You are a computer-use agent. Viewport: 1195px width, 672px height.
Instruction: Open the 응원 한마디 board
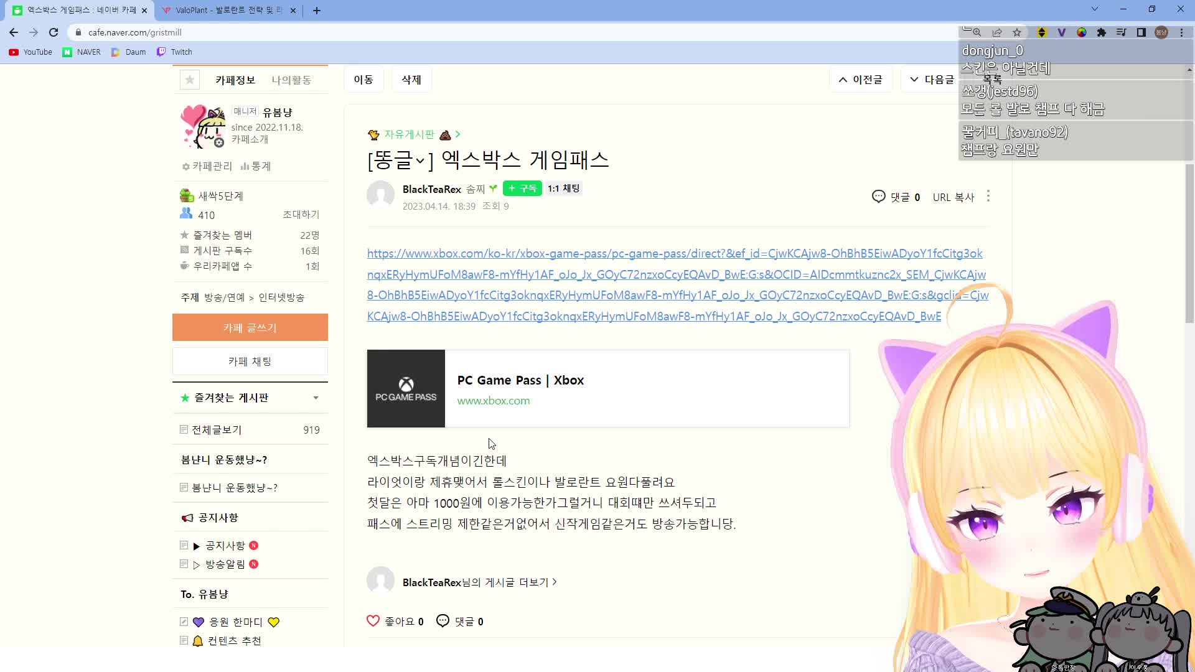click(236, 622)
